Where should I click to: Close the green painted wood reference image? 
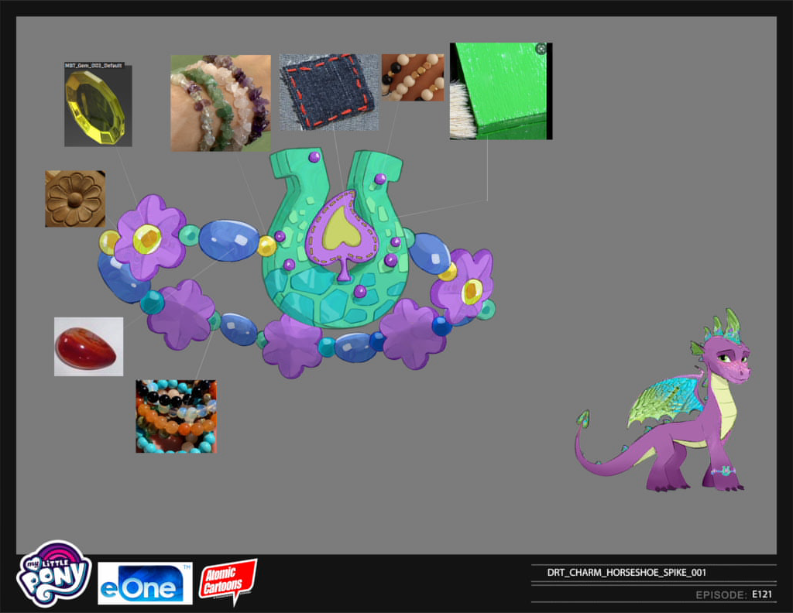[541, 49]
